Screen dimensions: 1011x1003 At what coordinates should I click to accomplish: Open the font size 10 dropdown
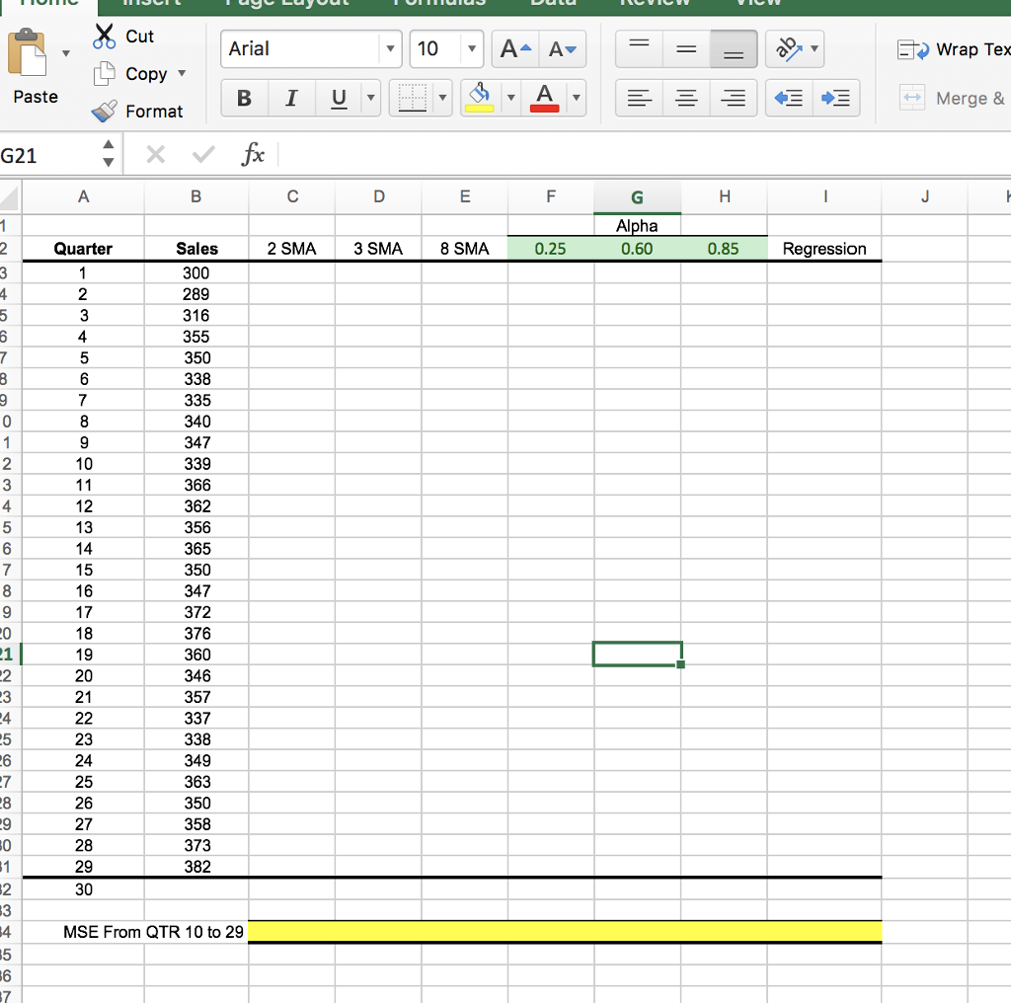click(x=469, y=48)
